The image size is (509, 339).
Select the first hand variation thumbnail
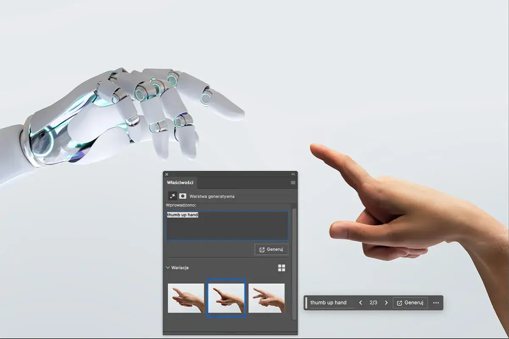coord(186,298)
